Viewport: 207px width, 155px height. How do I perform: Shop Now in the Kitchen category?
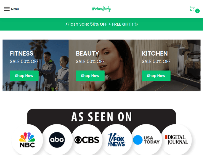coord(156,76)
